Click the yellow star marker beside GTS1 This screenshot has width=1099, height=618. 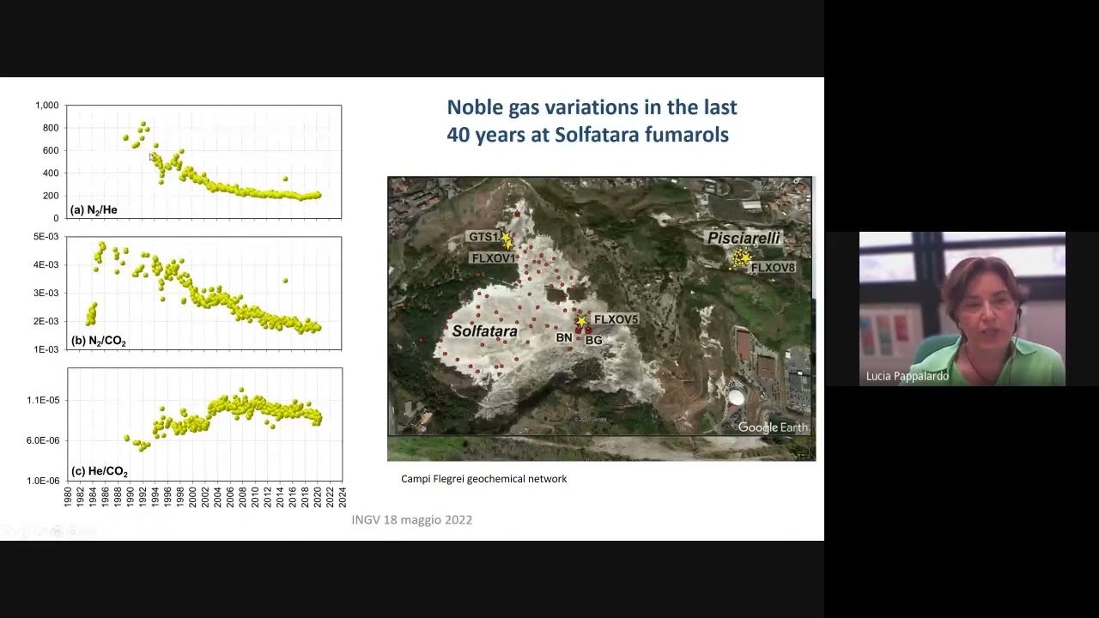tap(506, 238)
